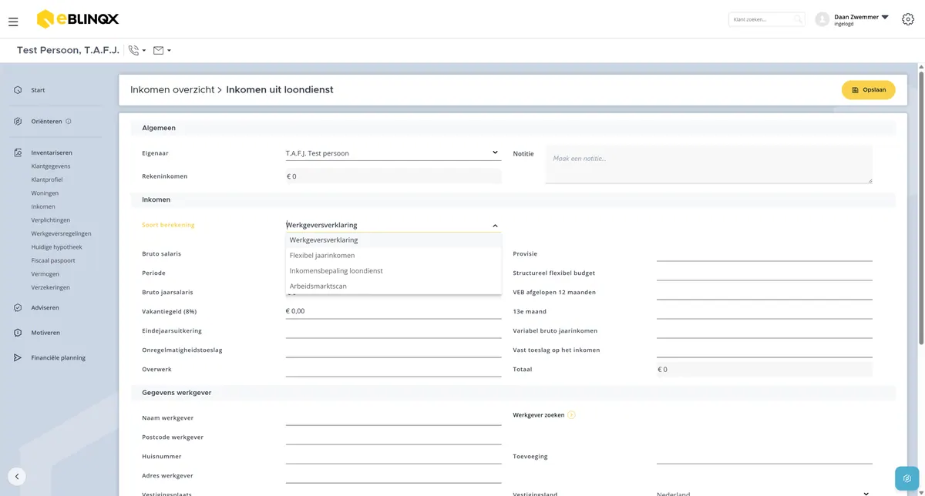Open the teal help widget in the corner
Image resolution: width=925 pixels, height=496 pixels.
tap(907, 478)
